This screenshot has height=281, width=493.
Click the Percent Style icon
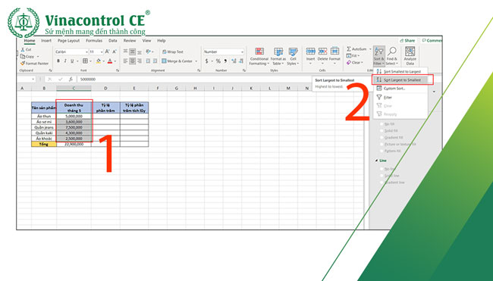tap(218, 61)
